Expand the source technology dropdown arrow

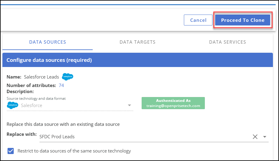pyautogui.click(x=129, y=105)
